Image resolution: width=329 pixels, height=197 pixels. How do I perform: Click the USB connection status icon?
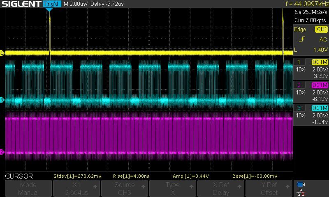[301, 184]
